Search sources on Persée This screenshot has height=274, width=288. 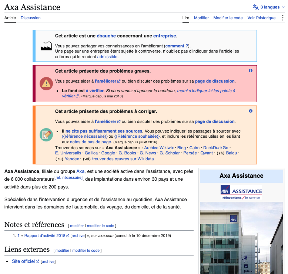click(190, 153)
